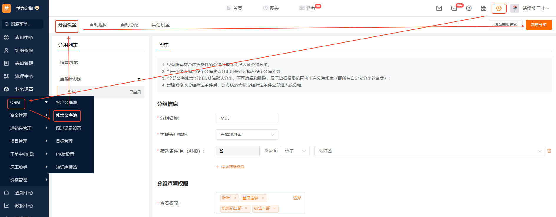Click the 组织权限 person icon
The image size is (556, 217).
tap(6, 50)
